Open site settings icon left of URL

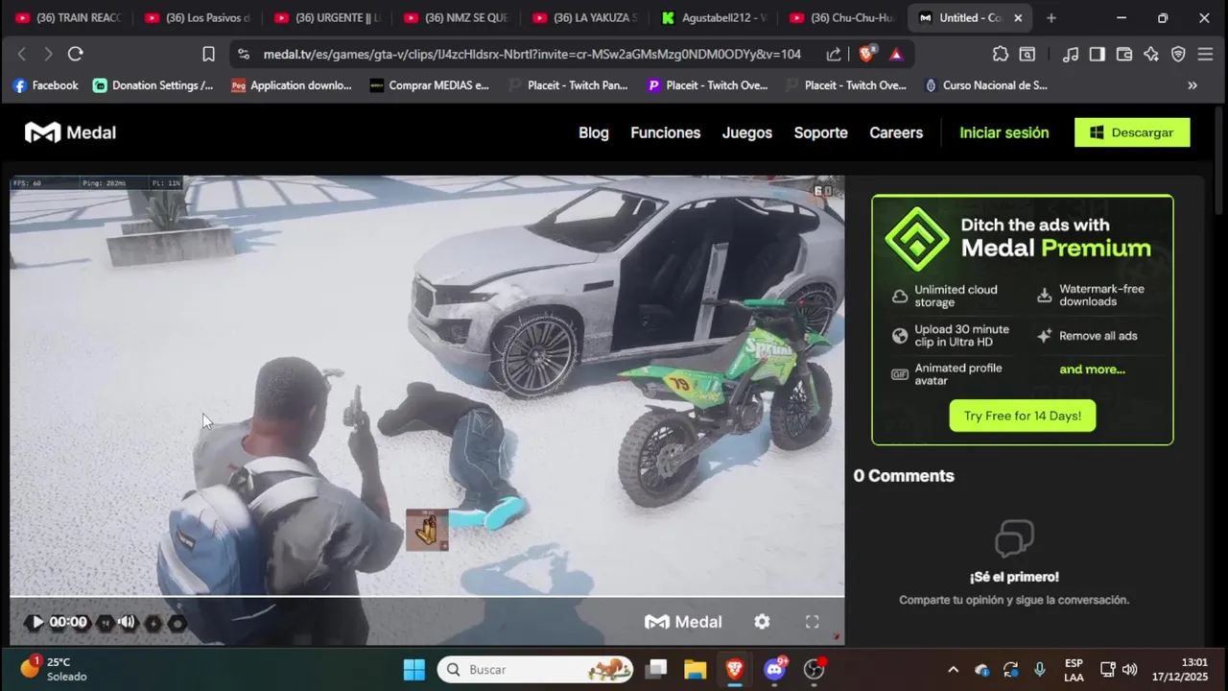coord(244,54)
